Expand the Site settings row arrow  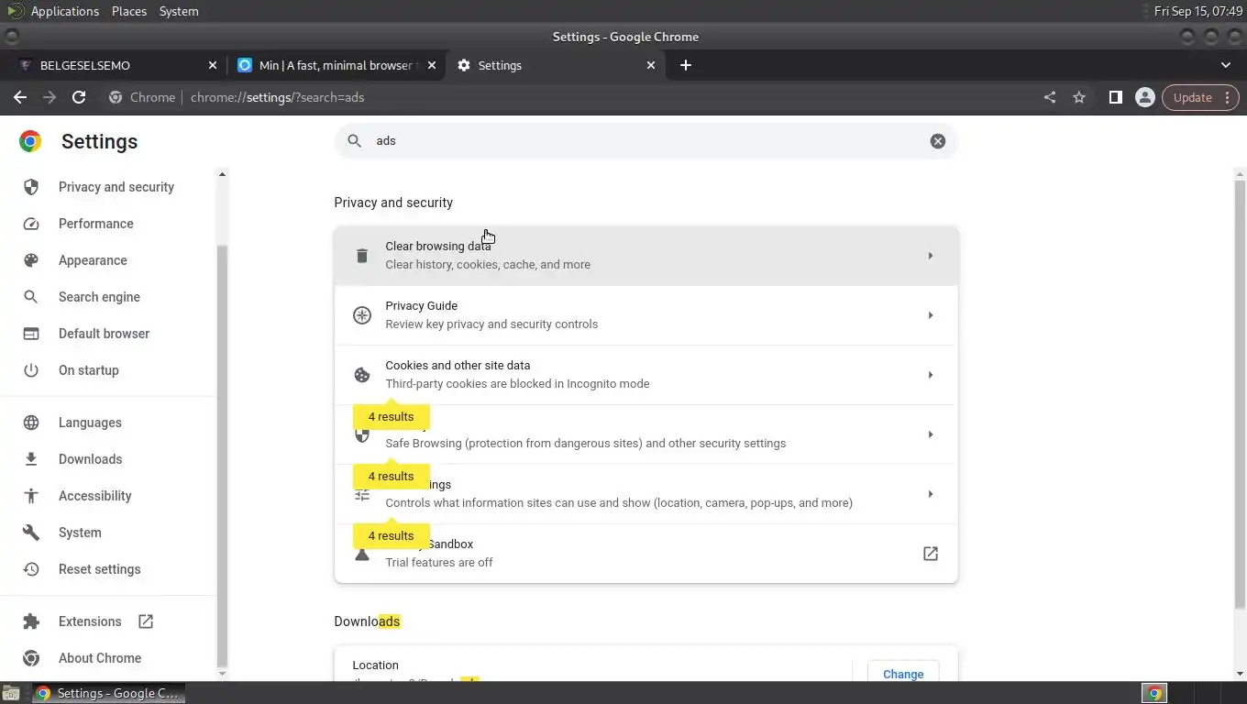point(930,494)
